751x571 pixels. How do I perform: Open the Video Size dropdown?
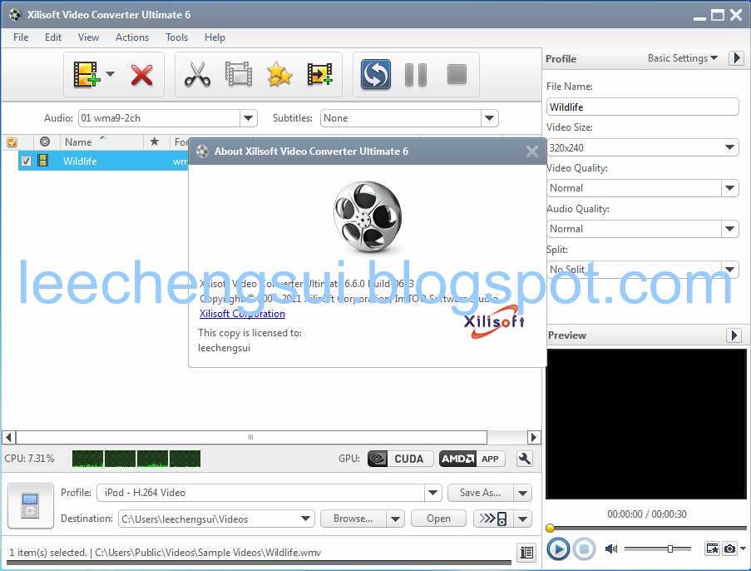point(729,147)
